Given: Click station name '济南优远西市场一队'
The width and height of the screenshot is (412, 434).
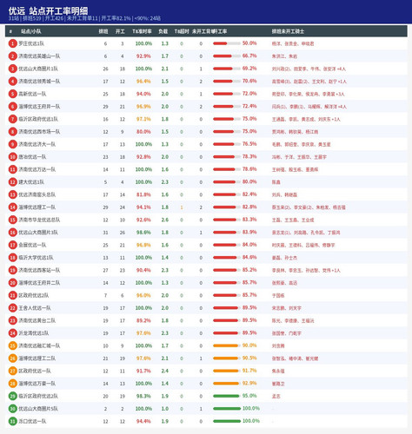Looking at the screenshot, I should click(x=39, y=132).
